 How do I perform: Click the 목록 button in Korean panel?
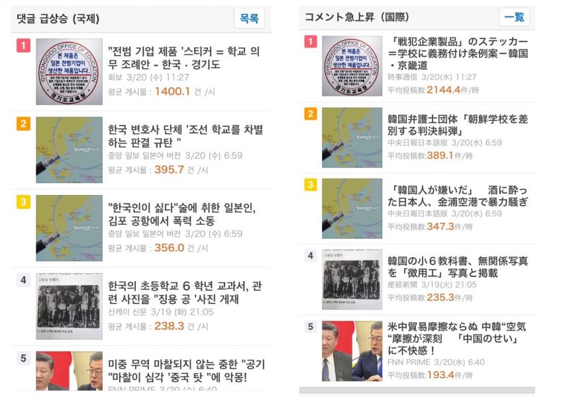click(249, 18)
